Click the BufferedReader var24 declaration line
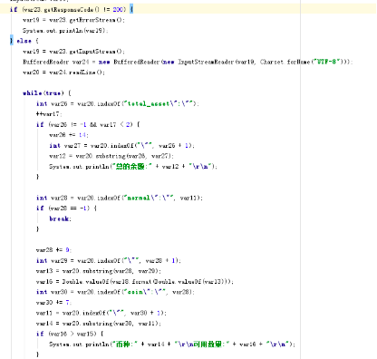The image size is (377, 359). [188, 62]
